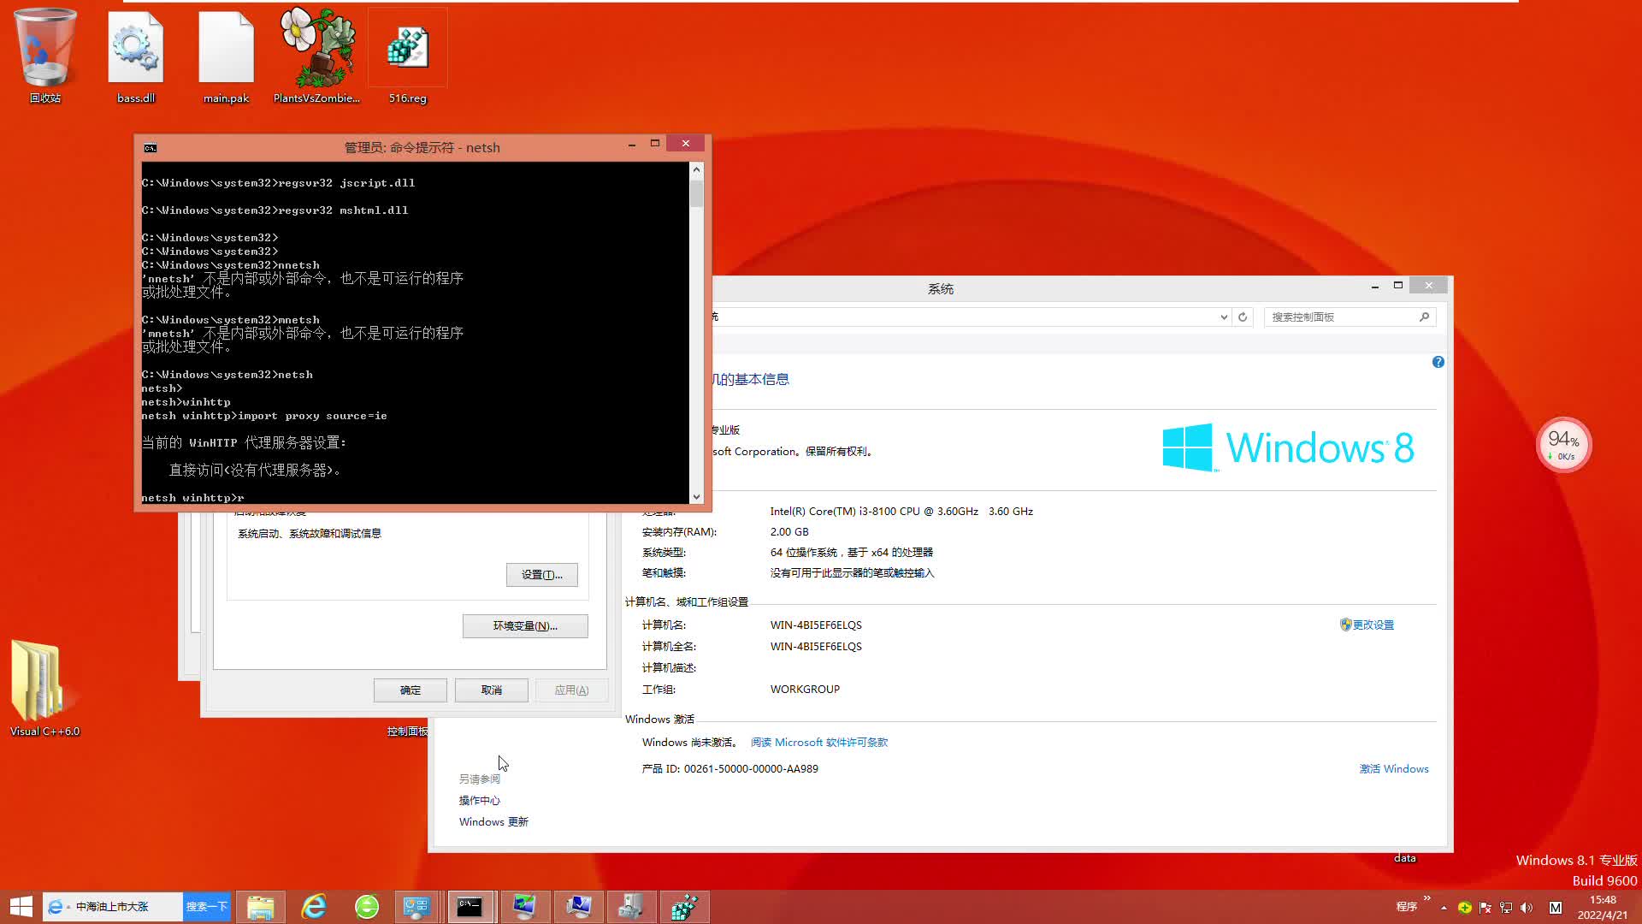The height and width of the screenshot is (924, 1642).
Task: Refresh the System window address bar
Action: pos(1243,317)
